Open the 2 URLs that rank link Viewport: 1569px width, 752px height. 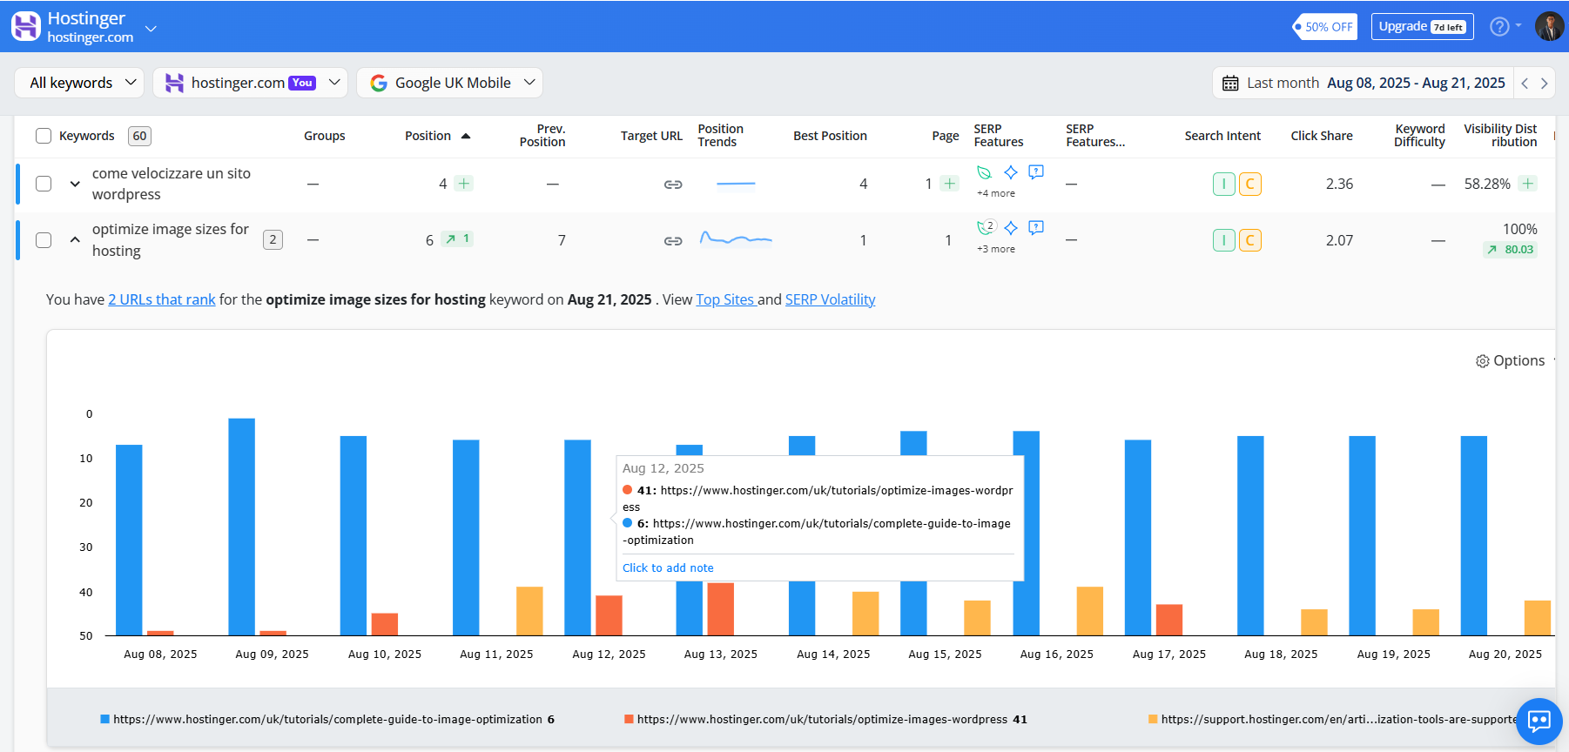click(162, 299)
